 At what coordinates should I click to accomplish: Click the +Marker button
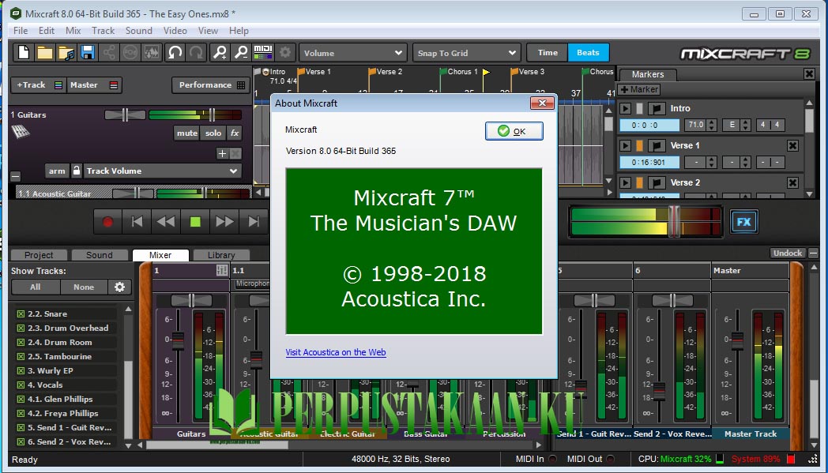tap(639, 89)
